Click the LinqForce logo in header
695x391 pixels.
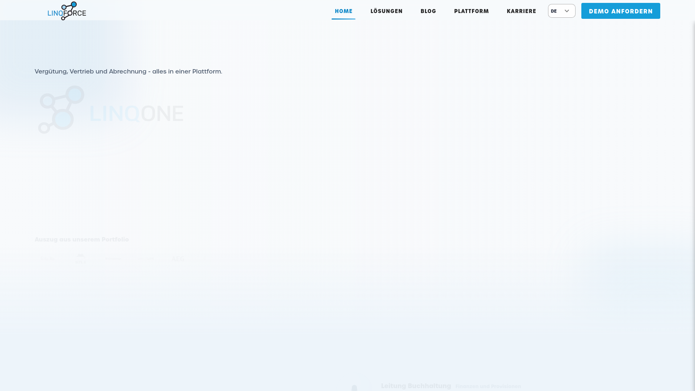coord(67,11)
